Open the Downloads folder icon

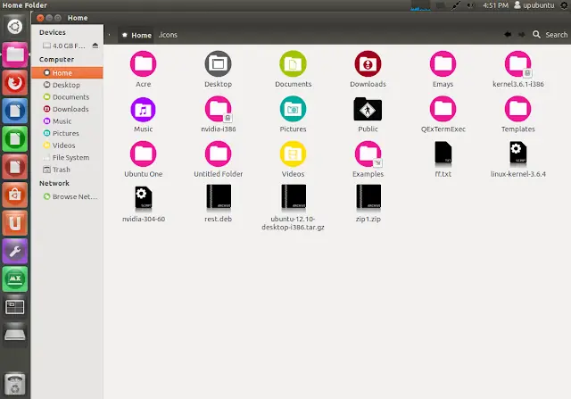[368, 64]
